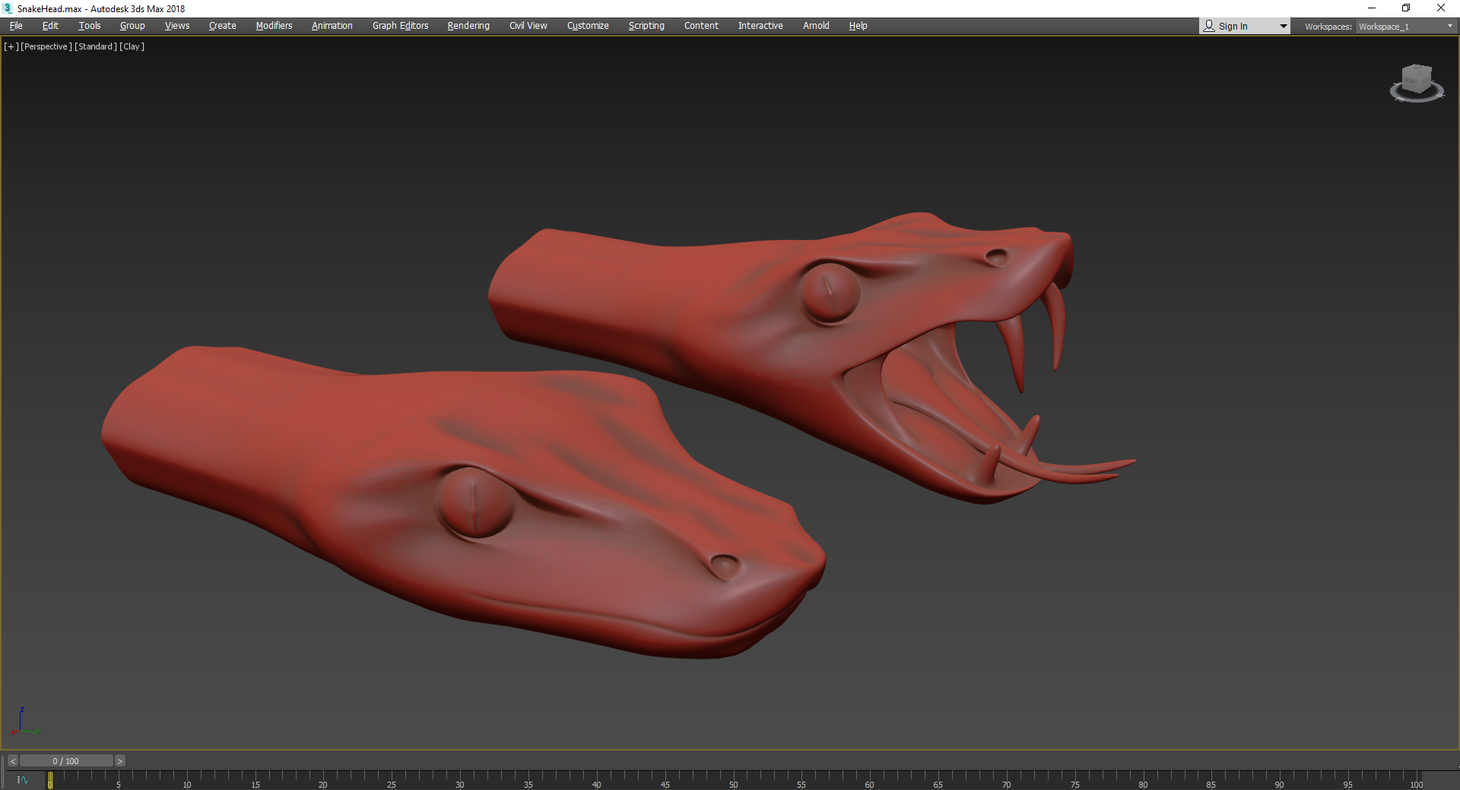
Task: Step to next frame with right arrow
Action: click(x=120, y=761)
